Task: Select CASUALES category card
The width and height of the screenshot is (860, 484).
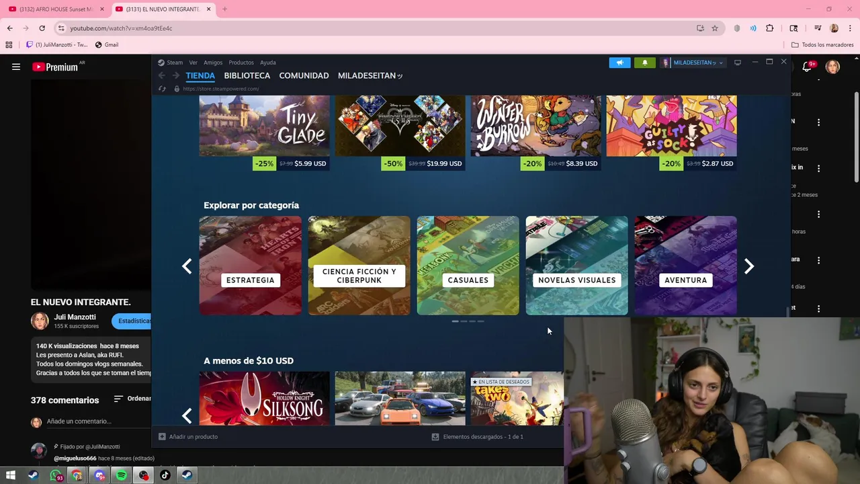Action: tap(468, 266)
